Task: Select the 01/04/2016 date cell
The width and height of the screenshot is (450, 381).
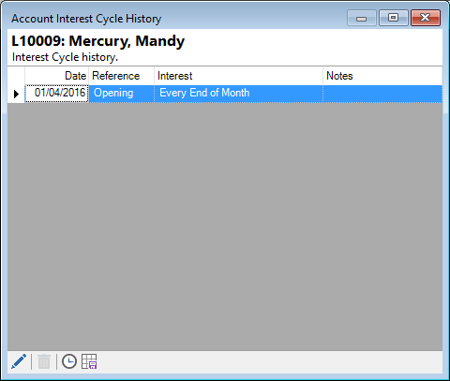Action: 57,94
